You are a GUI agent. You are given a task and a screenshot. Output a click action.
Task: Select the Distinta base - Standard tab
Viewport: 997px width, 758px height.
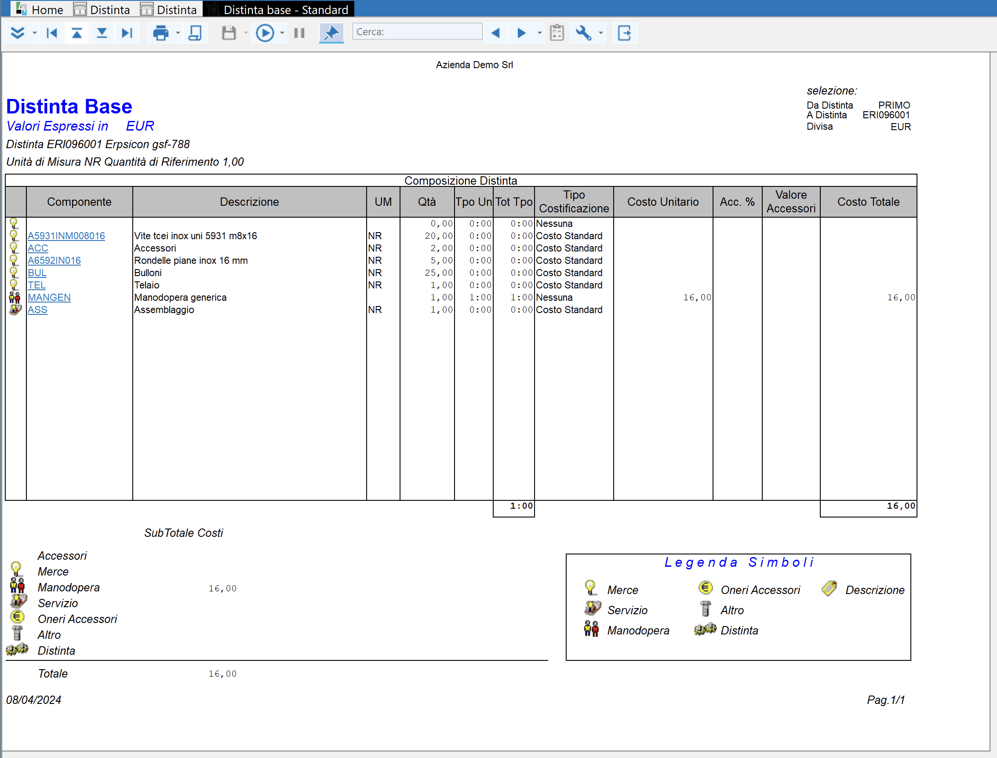pyautogui.click(x=278, y=10)
